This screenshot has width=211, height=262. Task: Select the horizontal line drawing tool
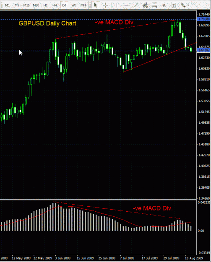pyautogui.click(x=126, y=5)
